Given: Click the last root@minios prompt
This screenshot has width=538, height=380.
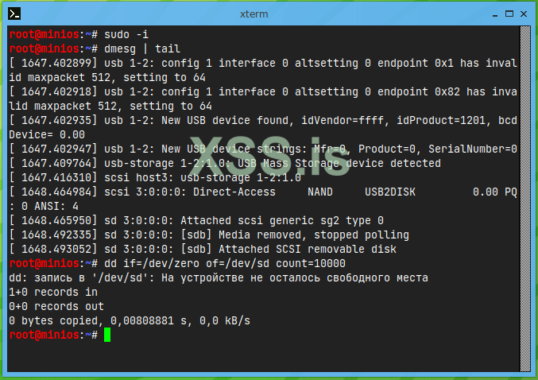Looking at the screenshot, I should (53, 335).
